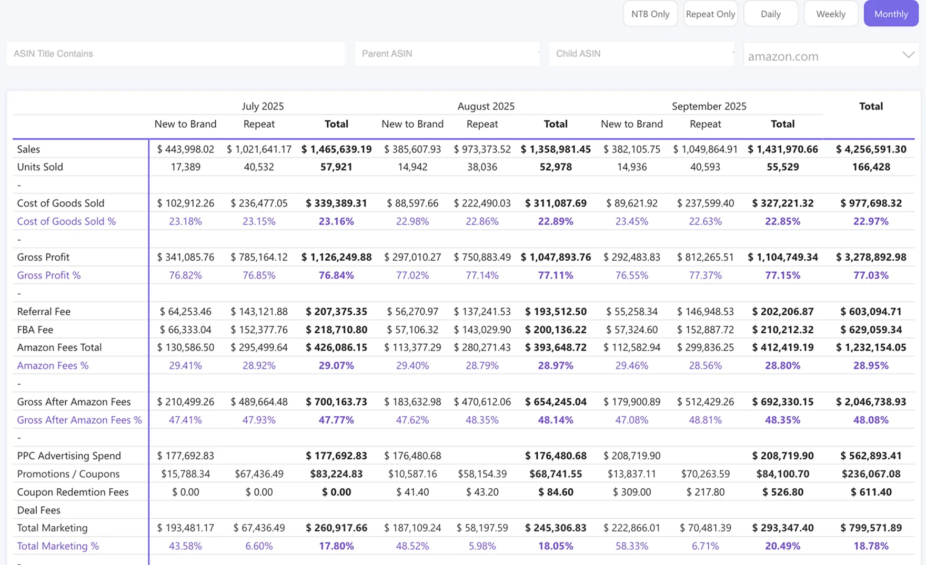Open the Parent ASIN dropdown

[447, 54]
